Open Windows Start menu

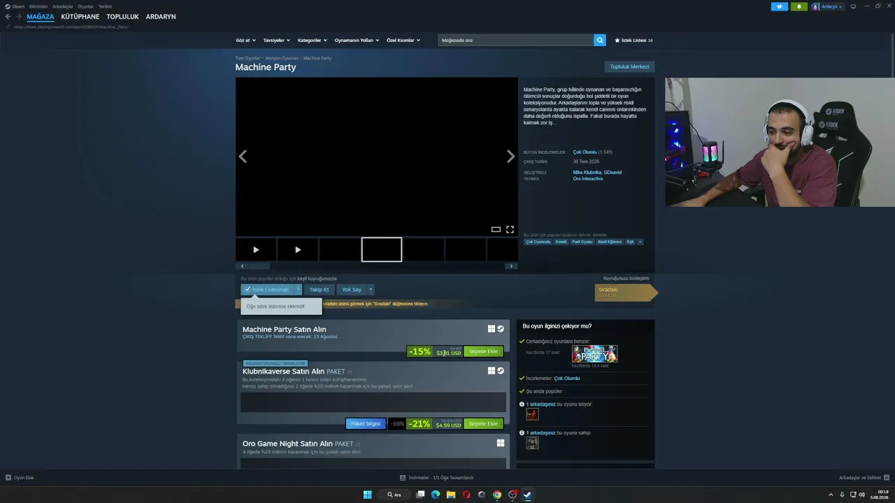point(367,495)
